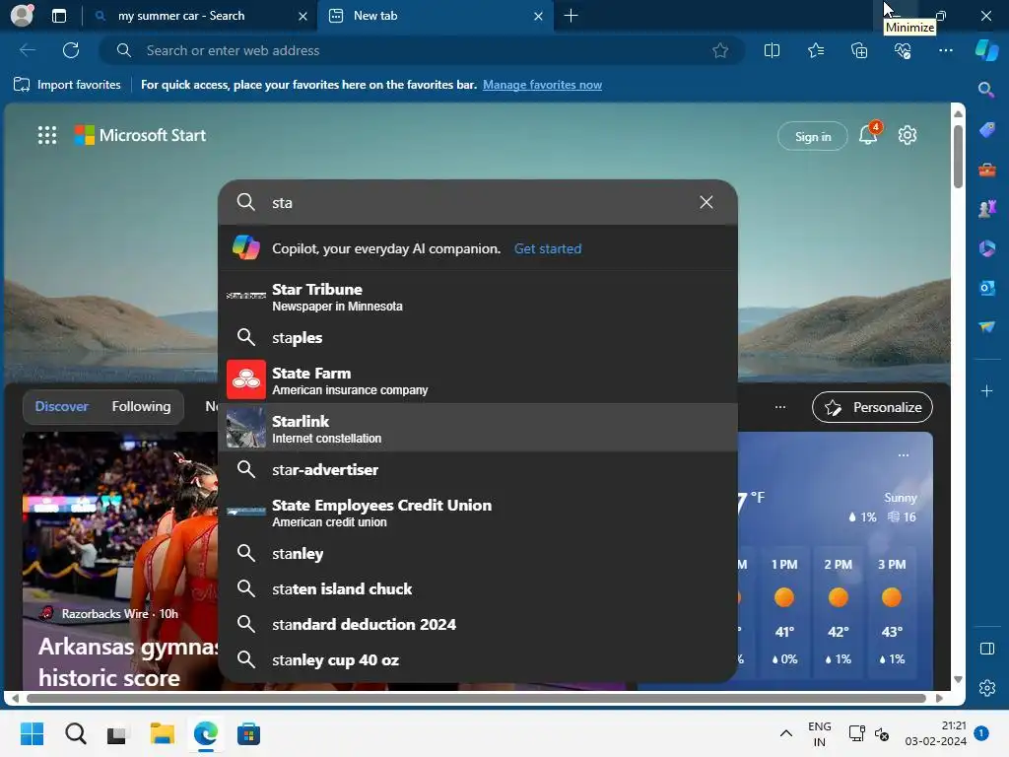Image resolution: width=1009 pixels, height=757 pixels.
Task: Open sidebar Games chess icon
Action: [x=986, y=209]
